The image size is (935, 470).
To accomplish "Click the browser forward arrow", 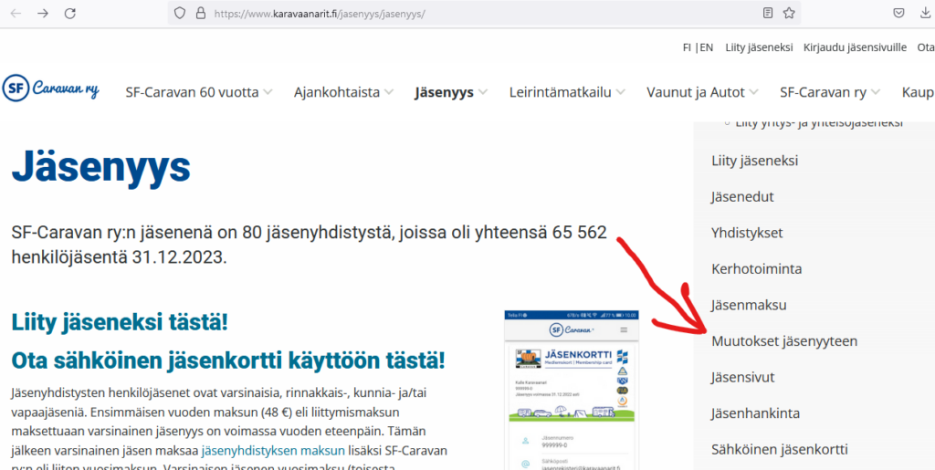I will click(x=43, y=14).
